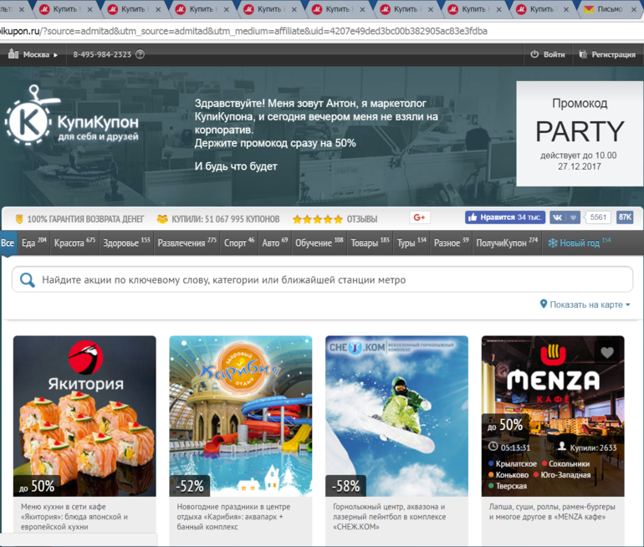Image resolution: width=644 pixels, height=547 pixels.
Task: Click into the deals search field
Action: pos(335,280)
